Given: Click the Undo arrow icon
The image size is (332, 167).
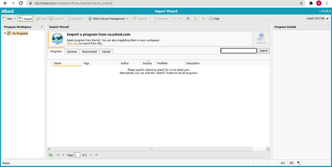Looking at the screenshot, I should (x=174, y=19).
